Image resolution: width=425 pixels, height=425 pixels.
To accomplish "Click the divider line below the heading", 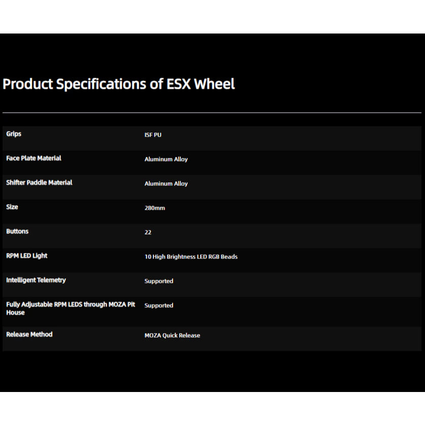I will point(212,112).
